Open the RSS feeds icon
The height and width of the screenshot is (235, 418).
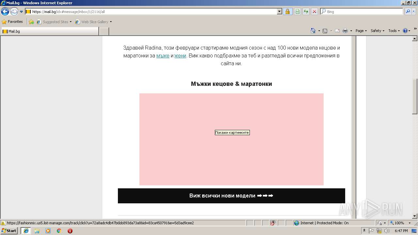point(325,31)
